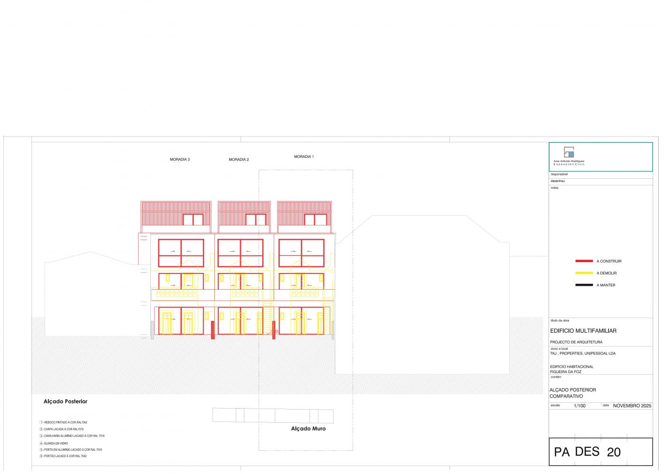The width and height of the screenshot is (671, 474).
Task: Select the yellow 'A DEMOLIR' legend swatch
Action: (584, 273)
